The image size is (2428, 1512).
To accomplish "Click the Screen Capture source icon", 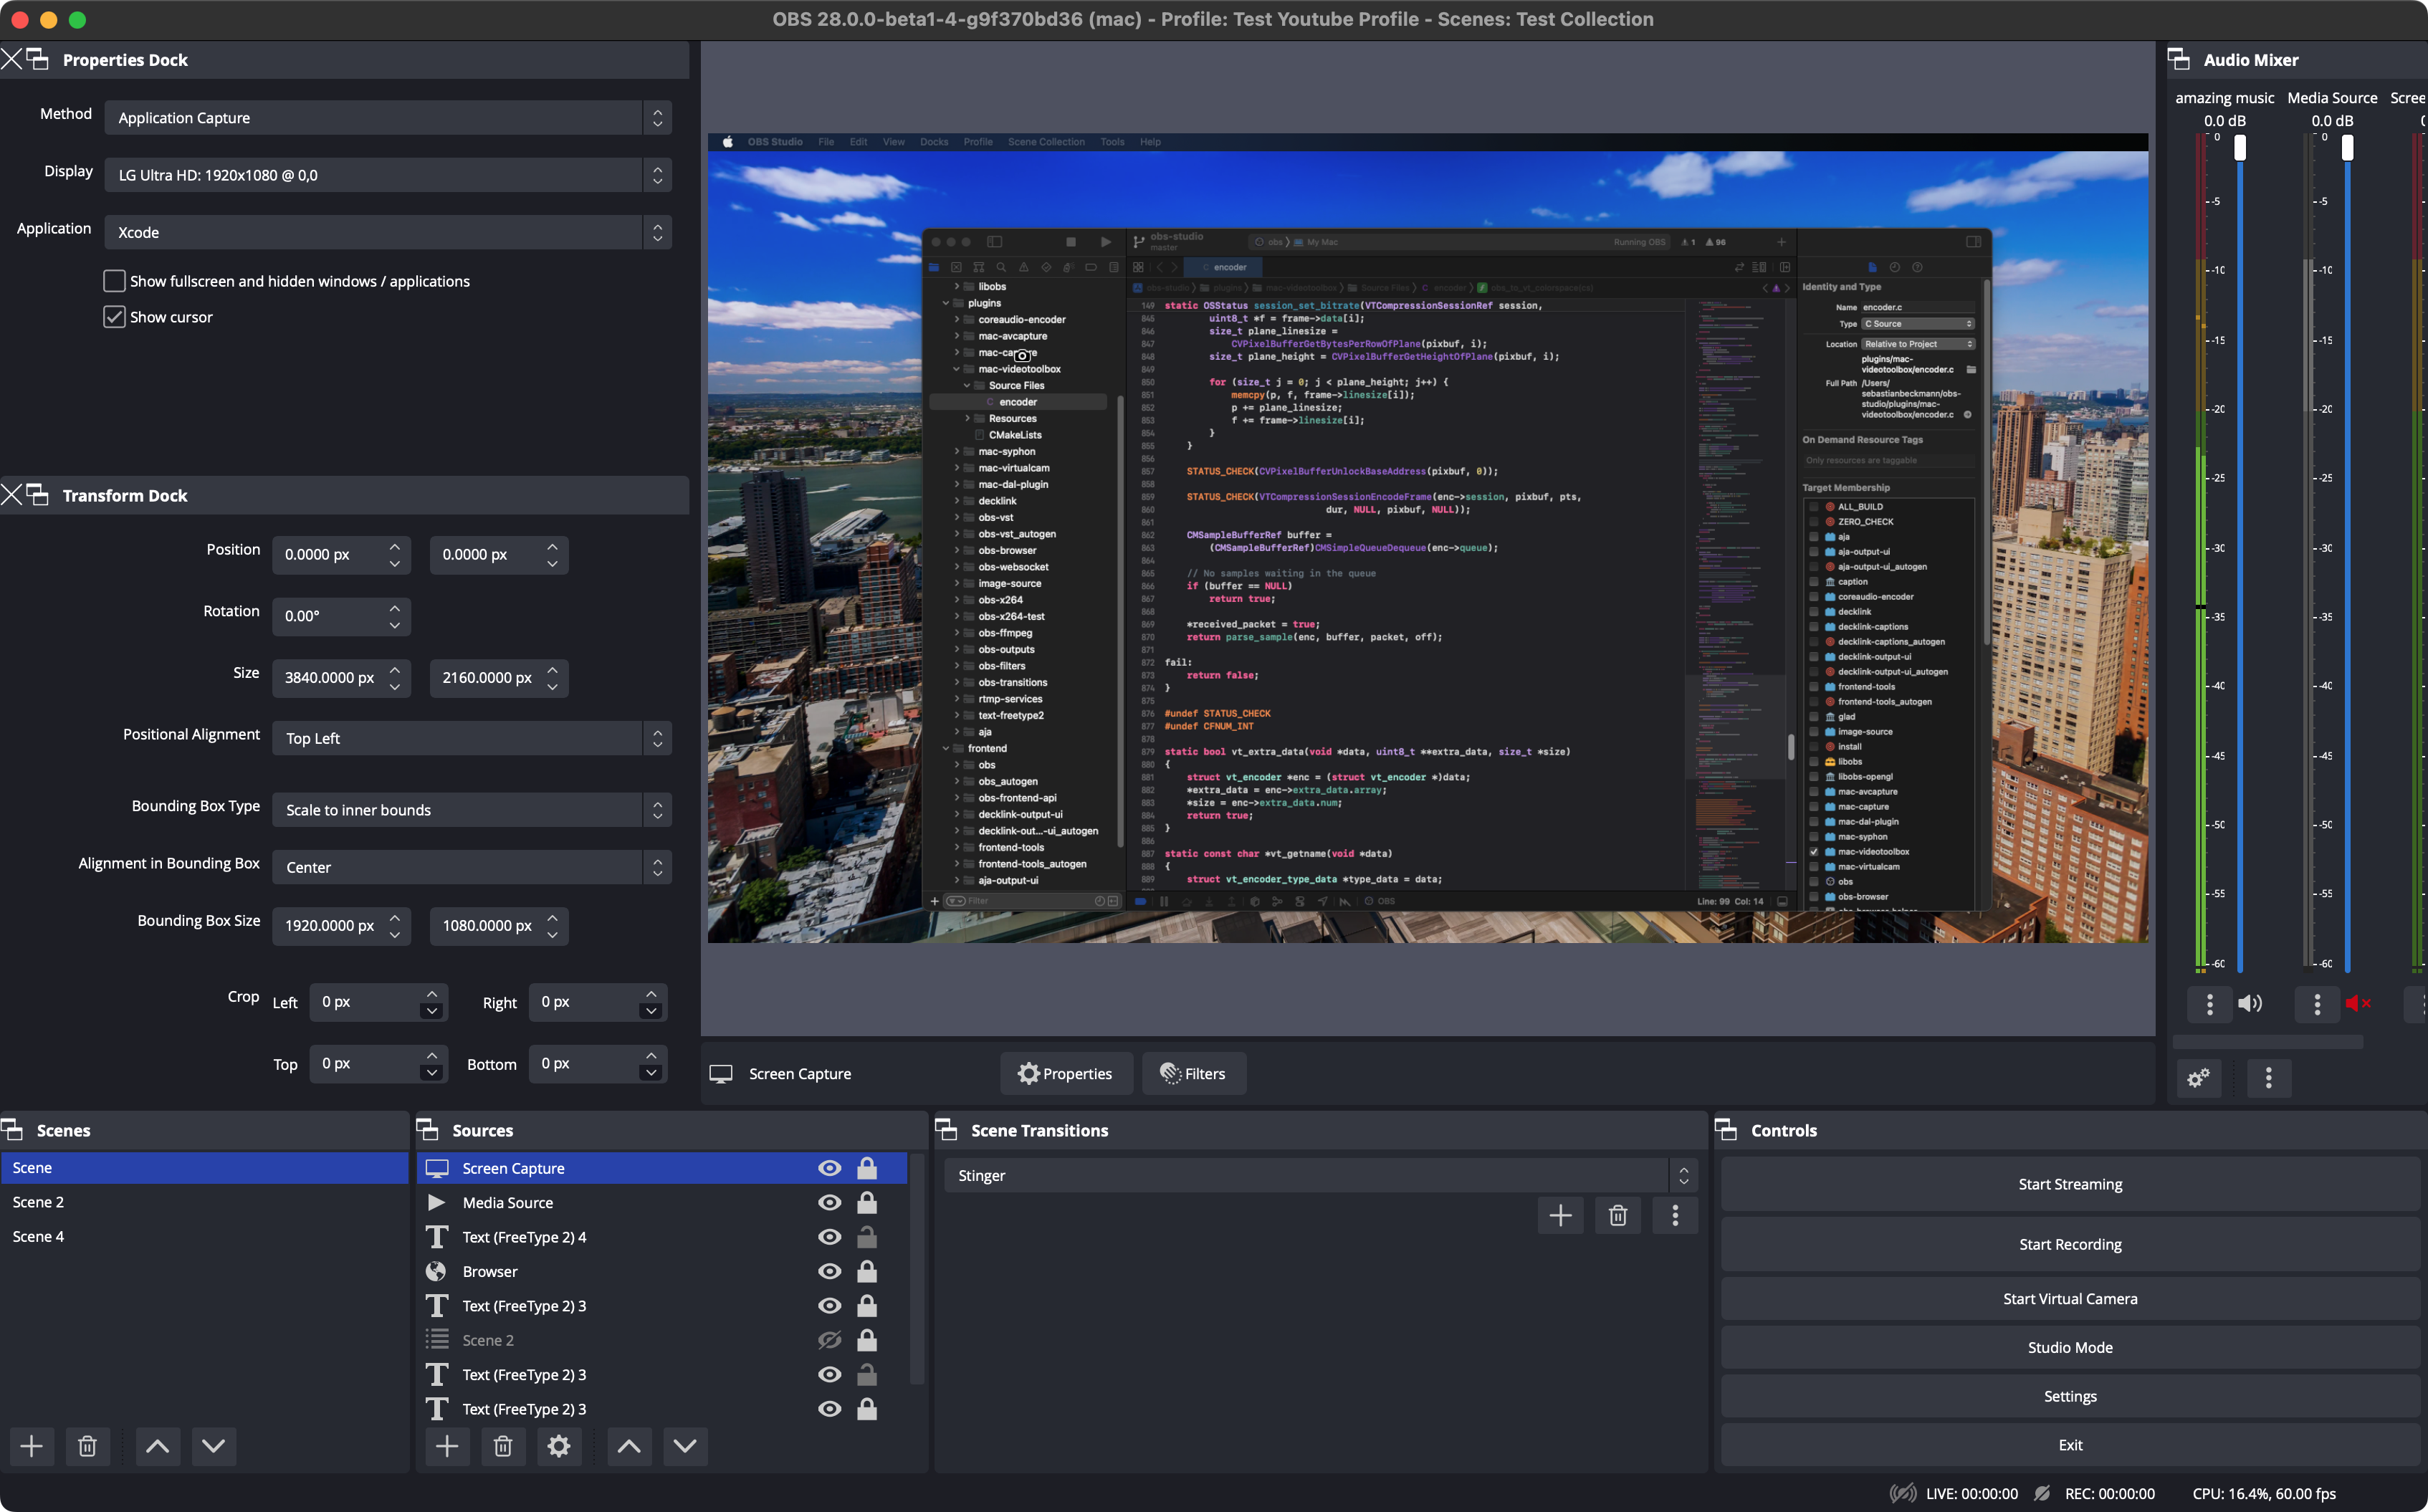I will [436, 1167].
